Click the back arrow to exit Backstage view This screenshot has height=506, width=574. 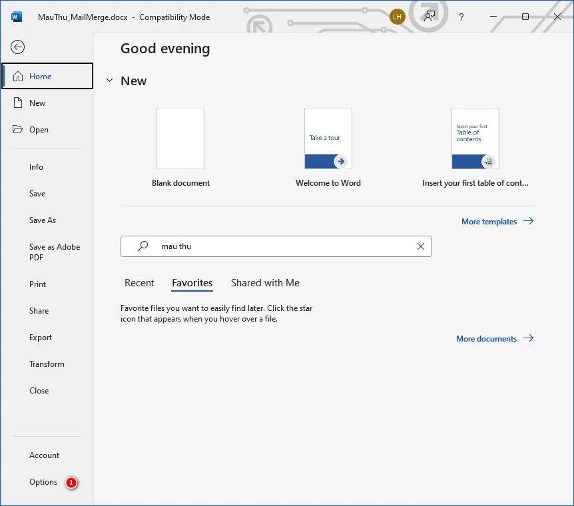[x=17, y=47]
